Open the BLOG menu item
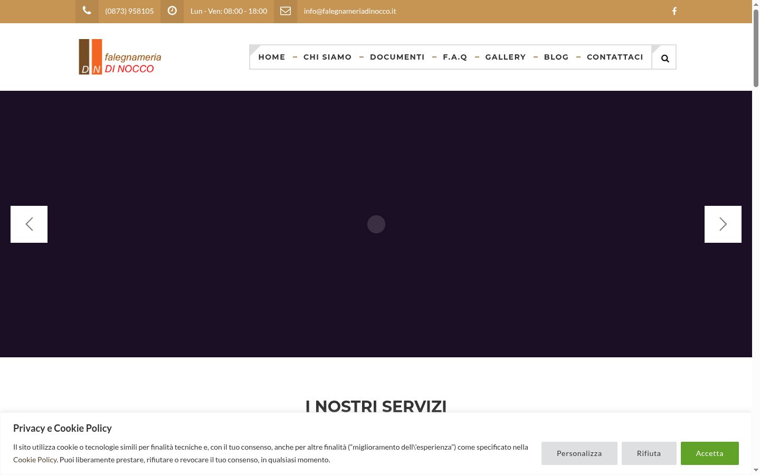The image size is (760, 475). (x=556, y=57)
